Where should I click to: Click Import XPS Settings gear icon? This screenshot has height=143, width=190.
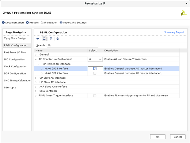tap(61, 23)
